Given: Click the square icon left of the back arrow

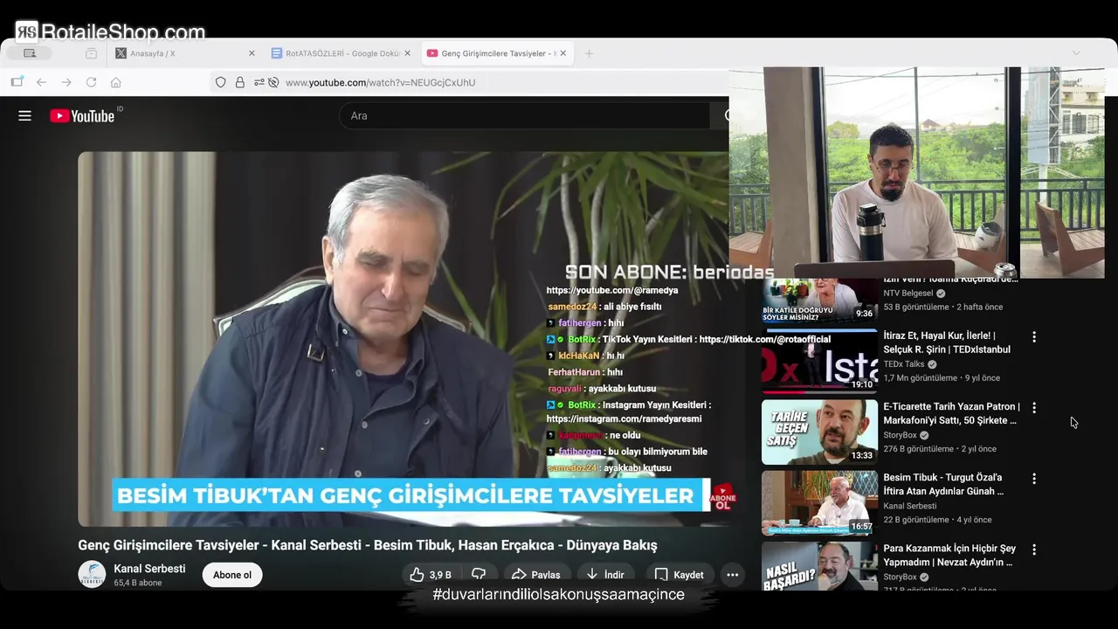Looking at the screenshot, I should [x=17, y=82].
